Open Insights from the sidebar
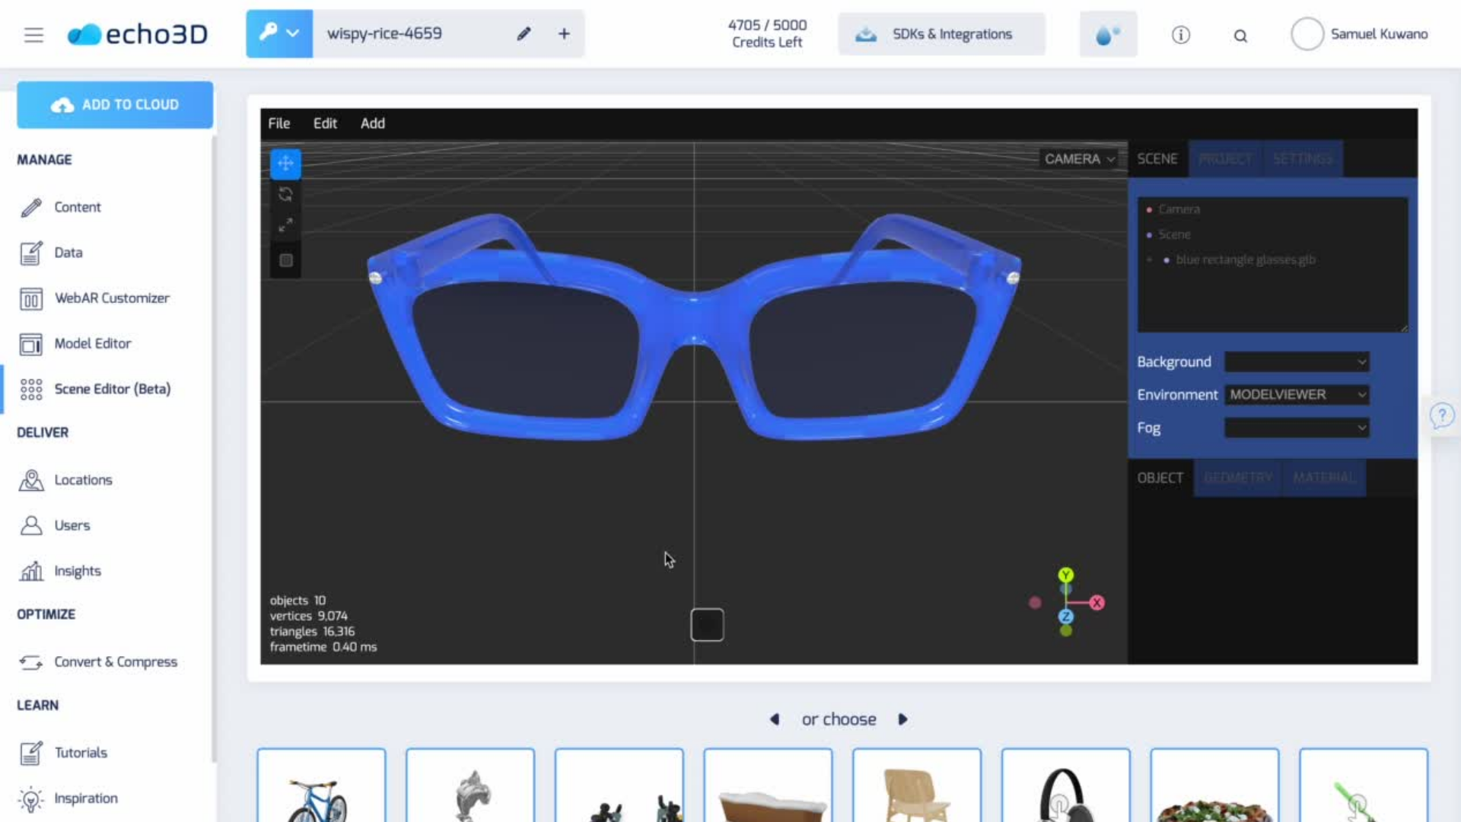1461x822 pixels. point(78,571)
